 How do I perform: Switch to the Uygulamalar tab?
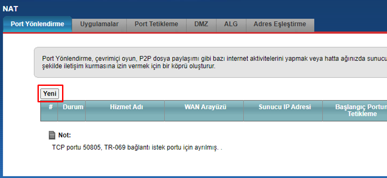pos(99,24)
